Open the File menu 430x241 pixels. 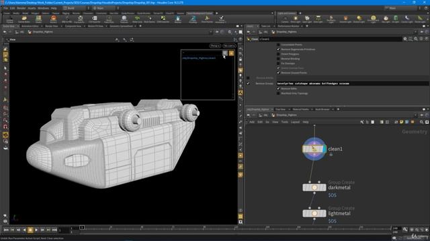5,8
